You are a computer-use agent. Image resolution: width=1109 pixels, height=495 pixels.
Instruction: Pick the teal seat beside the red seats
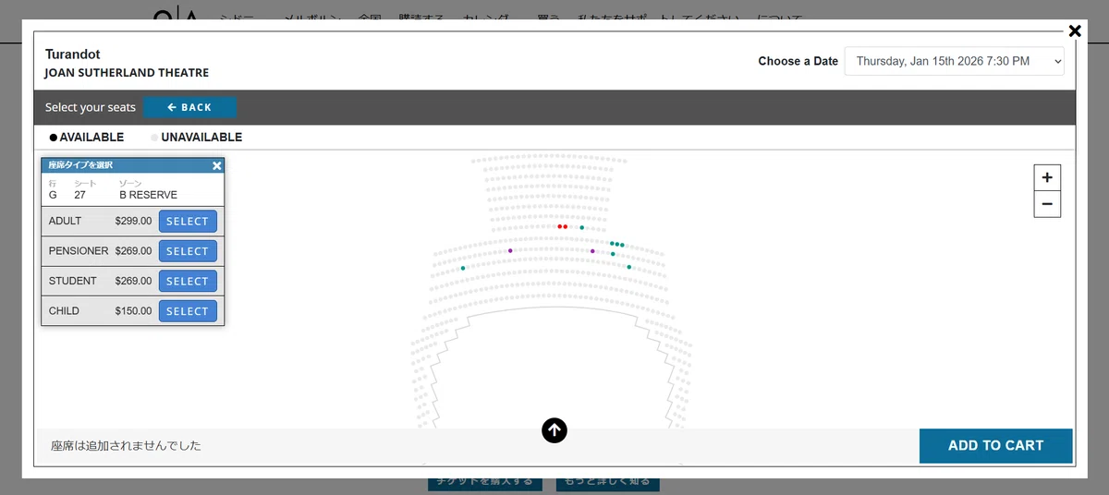click(x=581, y=227)
